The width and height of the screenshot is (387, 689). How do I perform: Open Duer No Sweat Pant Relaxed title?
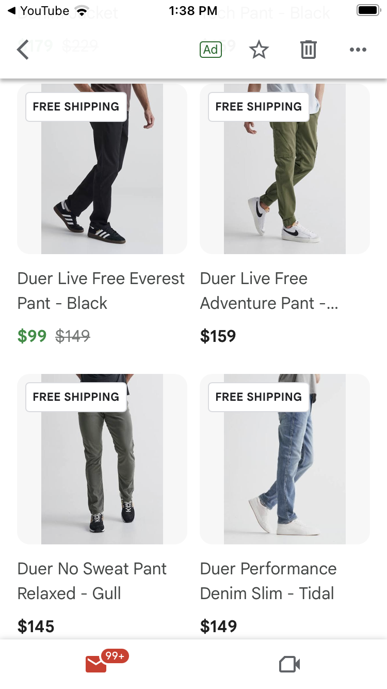(x=92, y=581)
